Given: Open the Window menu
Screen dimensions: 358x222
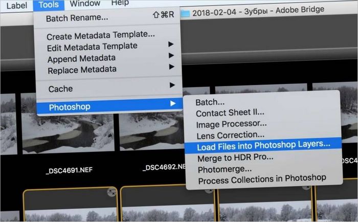Looking at the screenshot, I should click(x=85, y=4).
